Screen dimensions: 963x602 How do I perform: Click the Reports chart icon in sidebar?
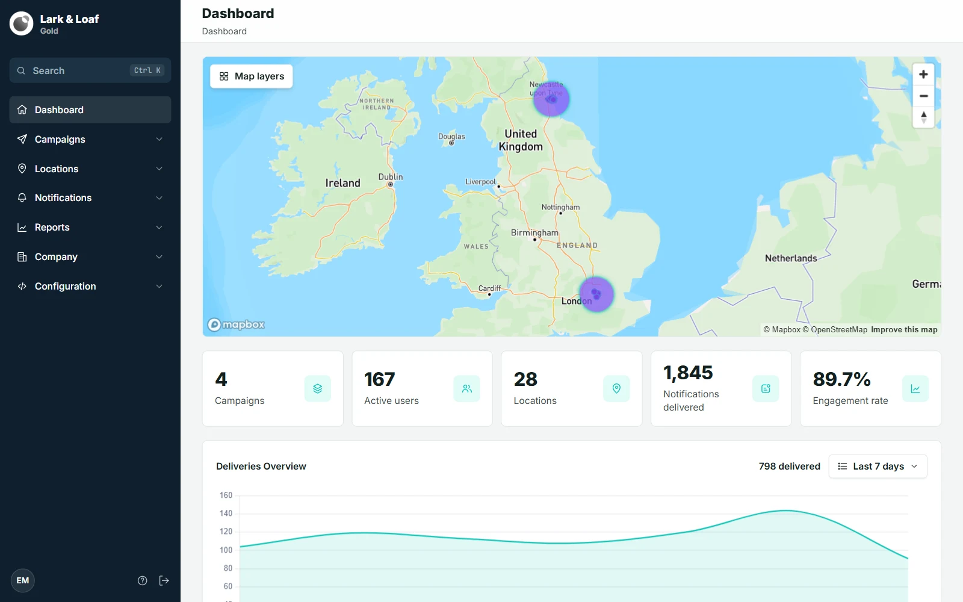tap(22, 227)
